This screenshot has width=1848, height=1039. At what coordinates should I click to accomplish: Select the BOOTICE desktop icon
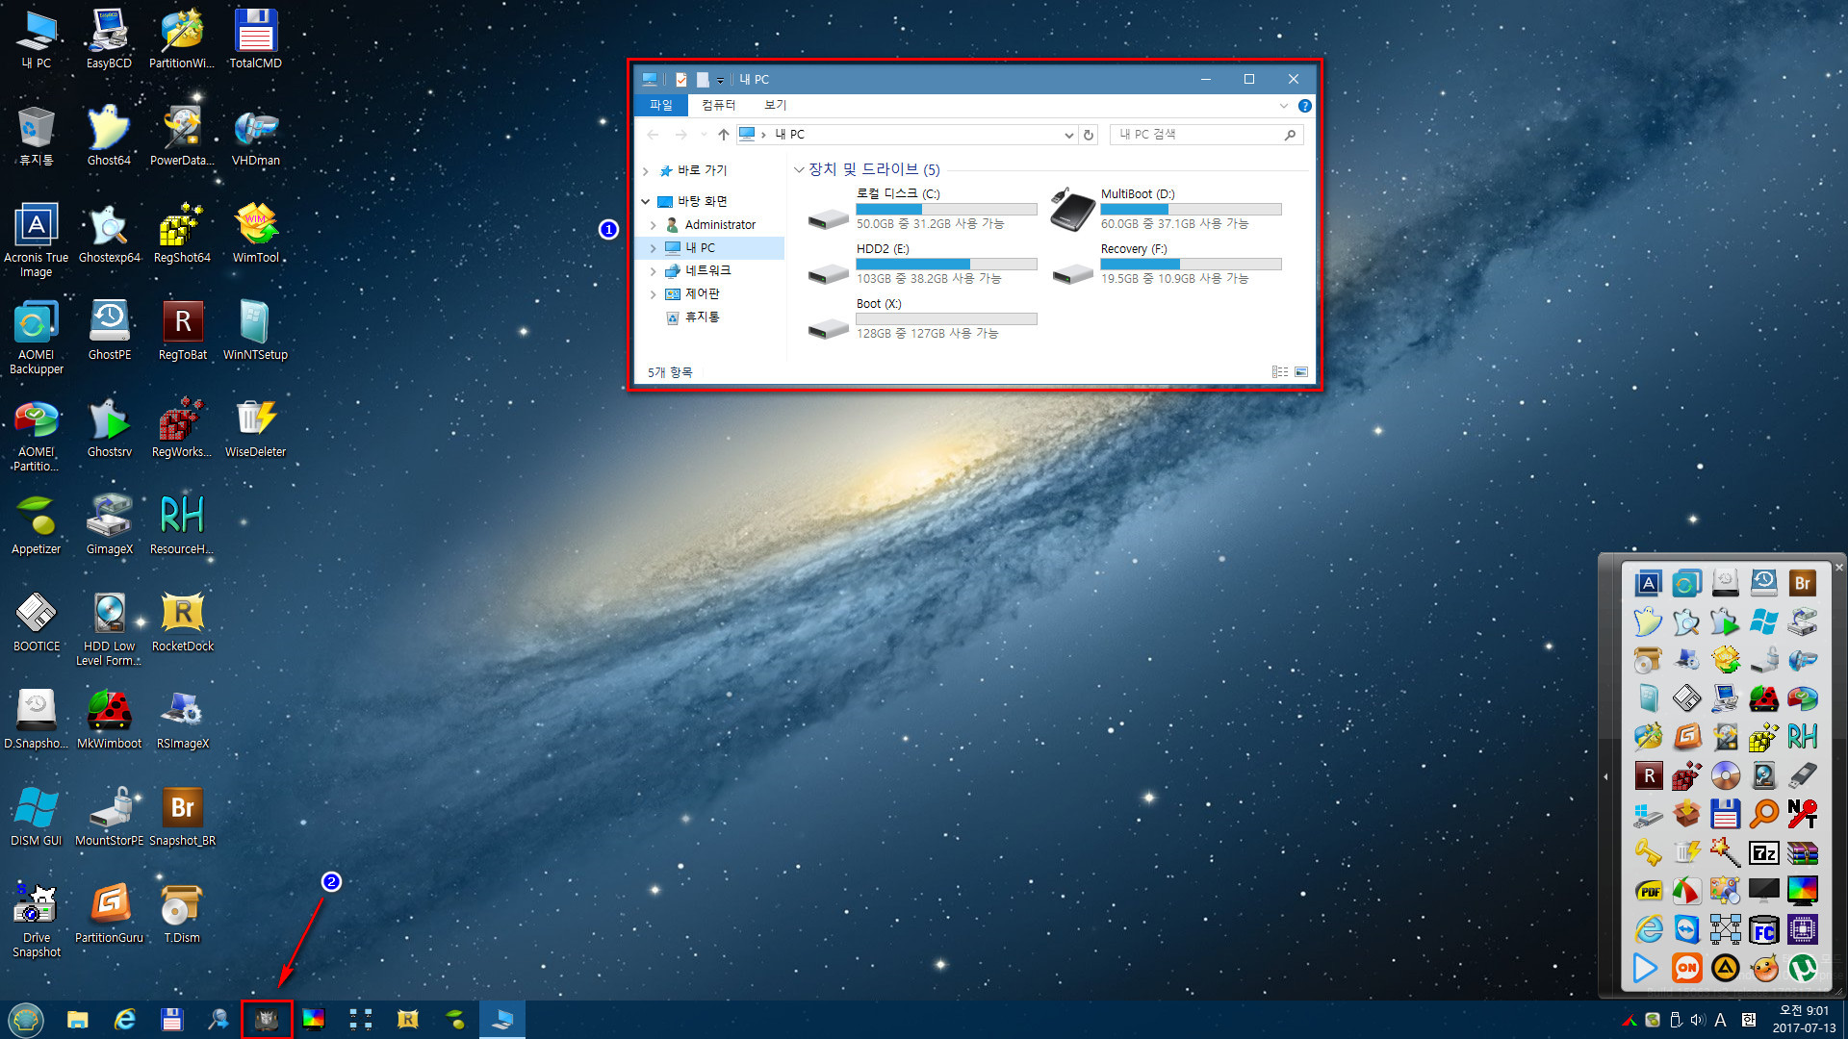click(x=36, y=621)
